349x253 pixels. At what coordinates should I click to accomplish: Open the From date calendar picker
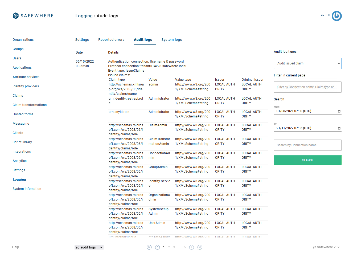click(339, 111)
